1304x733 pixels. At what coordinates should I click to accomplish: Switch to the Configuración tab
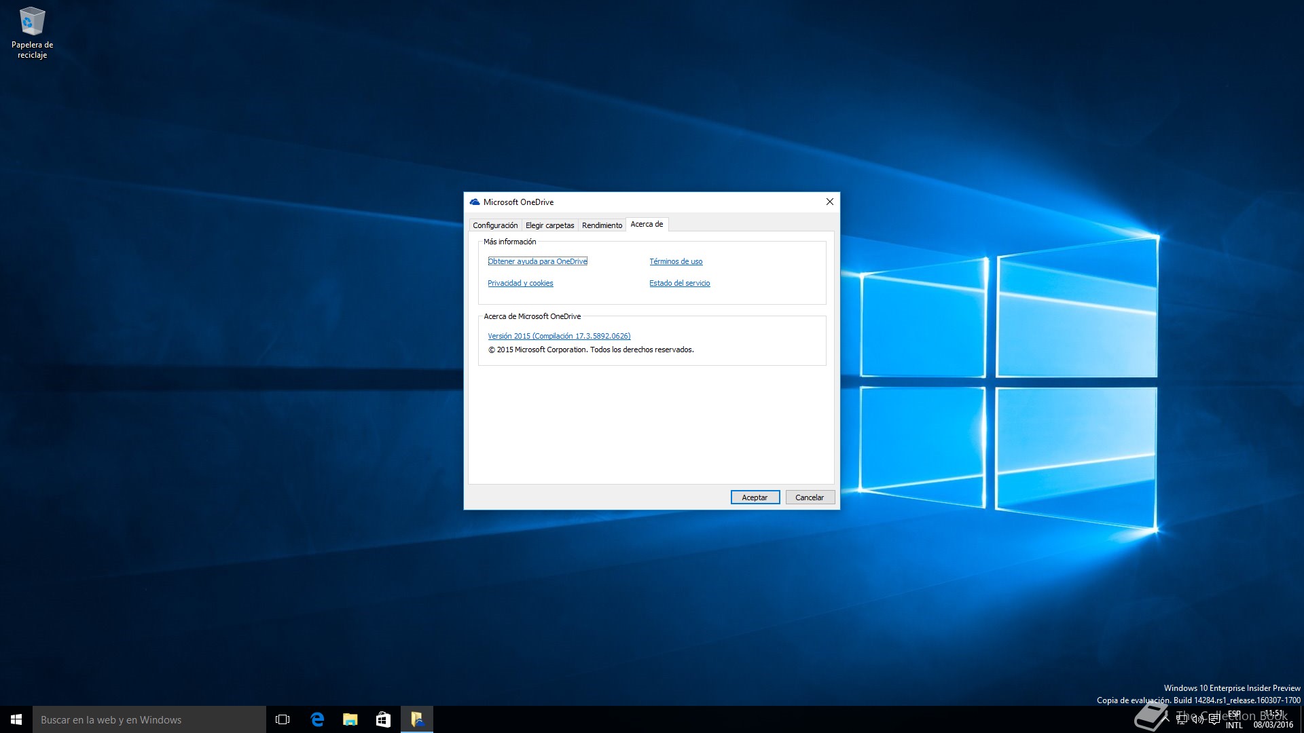click(x=495, y=225)
